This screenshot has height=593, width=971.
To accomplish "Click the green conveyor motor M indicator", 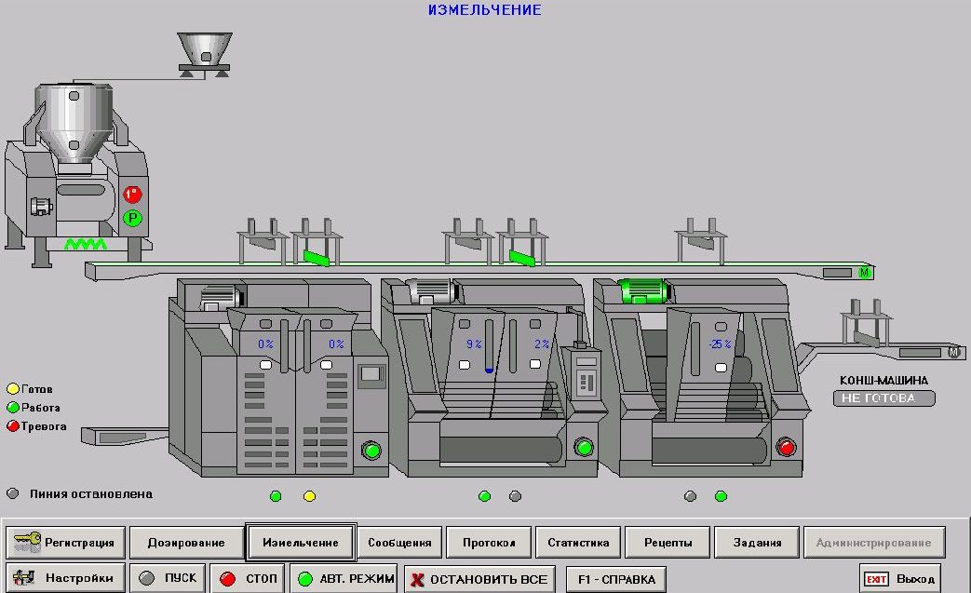I will pos(865,273).
